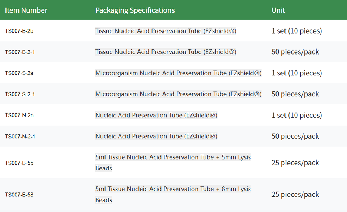Click packaging specification in the TS007-S-2s row

178,73
